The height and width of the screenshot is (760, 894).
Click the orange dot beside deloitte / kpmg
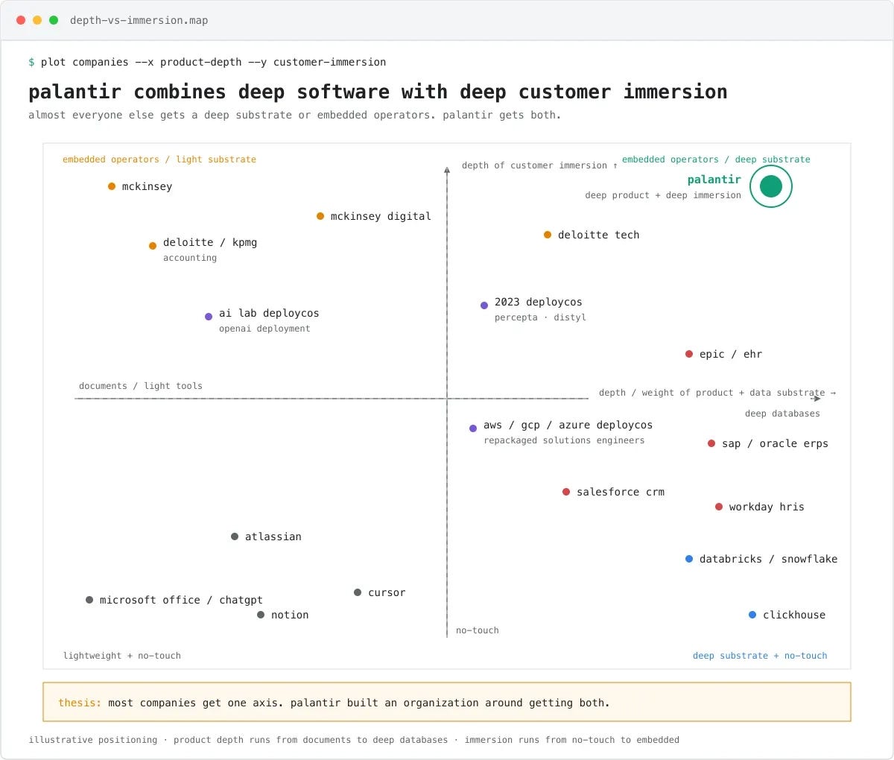tap(153, 246)
